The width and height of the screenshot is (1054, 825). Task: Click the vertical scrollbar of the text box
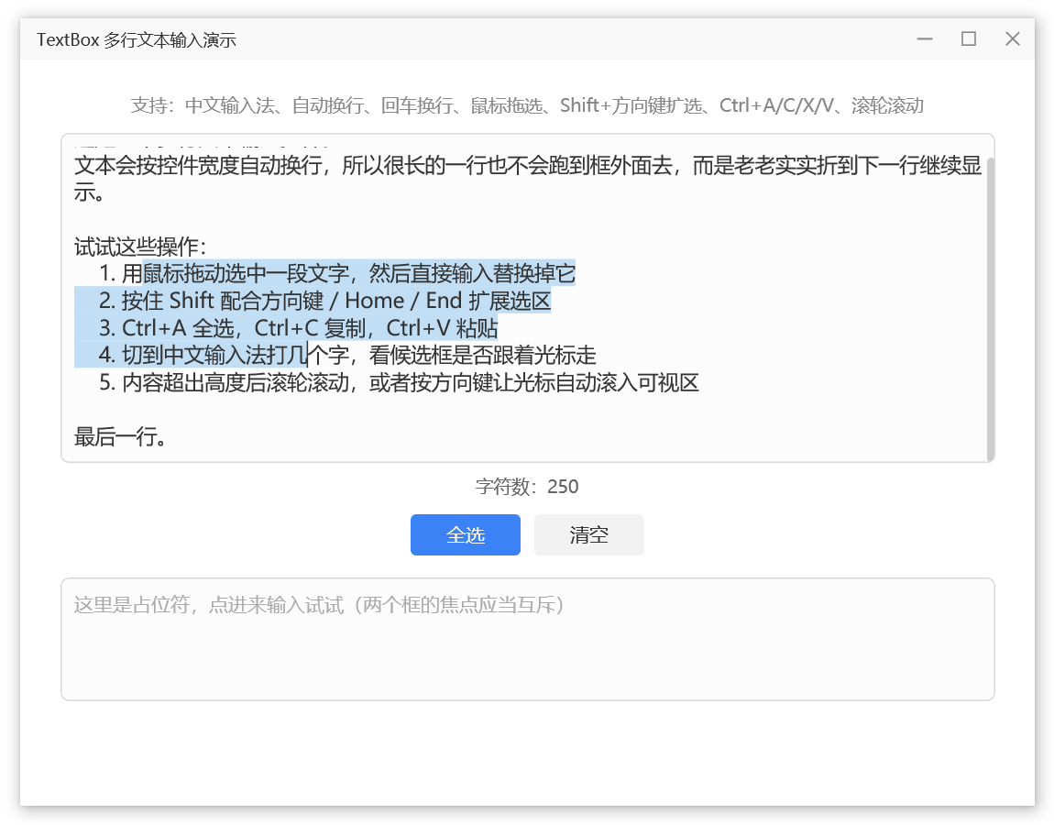click(x=990, y=309)
